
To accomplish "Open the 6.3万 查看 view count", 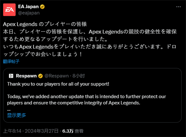I will coord(73,131).
